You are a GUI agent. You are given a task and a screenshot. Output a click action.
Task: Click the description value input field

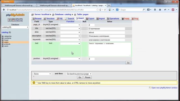(107, 36)
